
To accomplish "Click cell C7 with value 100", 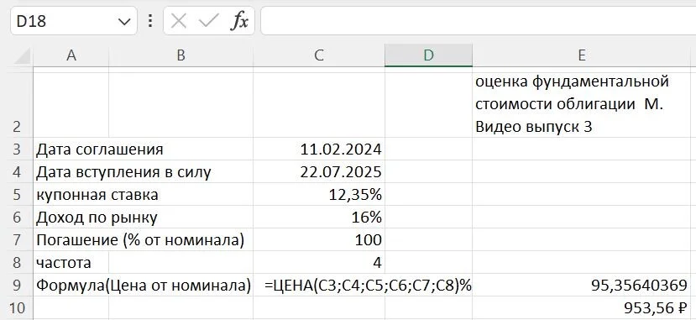I will tap(319, 239).
